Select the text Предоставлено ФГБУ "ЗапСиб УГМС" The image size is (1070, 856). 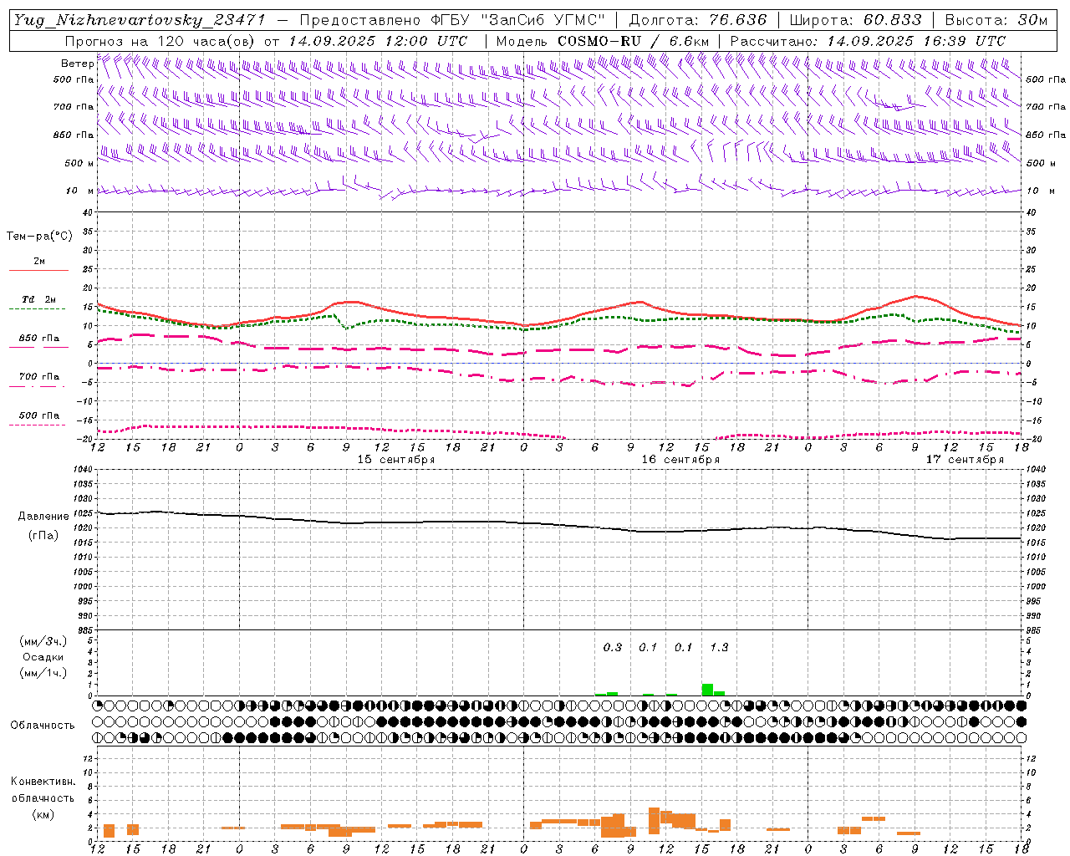pyautogui.click(x=451, y=20)
